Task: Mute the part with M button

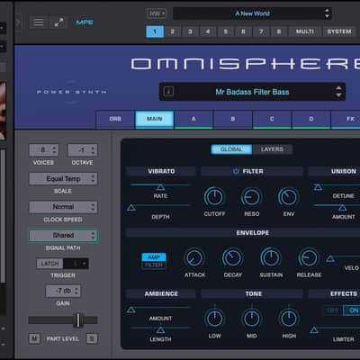Action: pyautogui.click(x=34, y=338)
